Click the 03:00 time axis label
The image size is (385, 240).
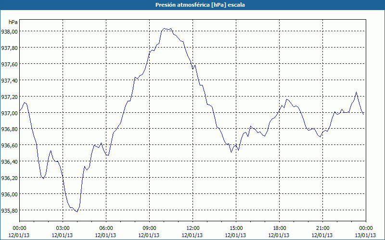(x=63, y=228)
